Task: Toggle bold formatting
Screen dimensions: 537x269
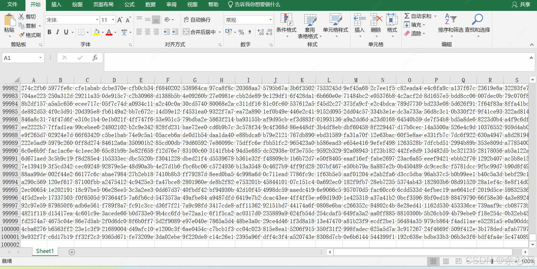Action: pos(50,32)
